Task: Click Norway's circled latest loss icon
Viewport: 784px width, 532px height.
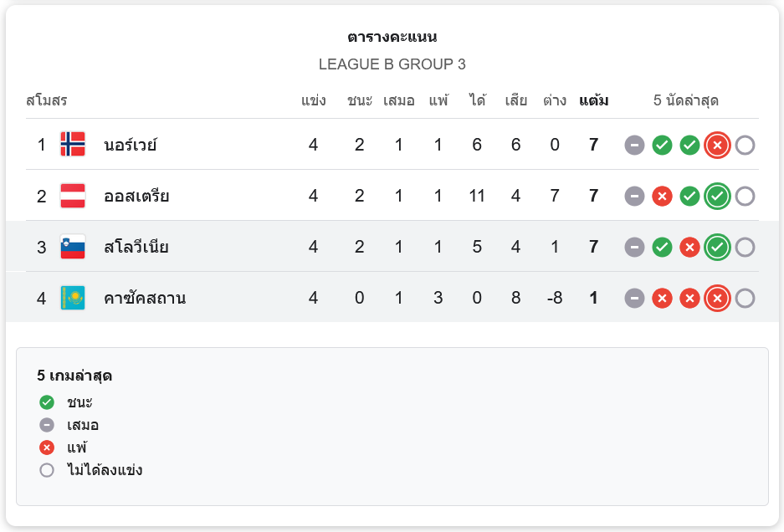Action: point(716,146)
